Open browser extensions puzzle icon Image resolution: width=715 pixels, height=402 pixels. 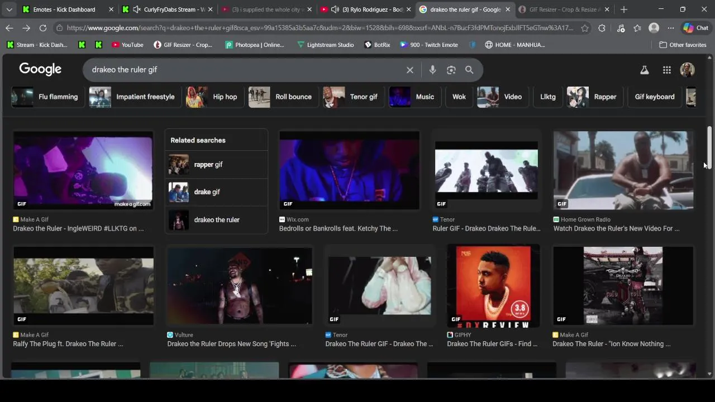pyautogui.click(x=602, y=28)
